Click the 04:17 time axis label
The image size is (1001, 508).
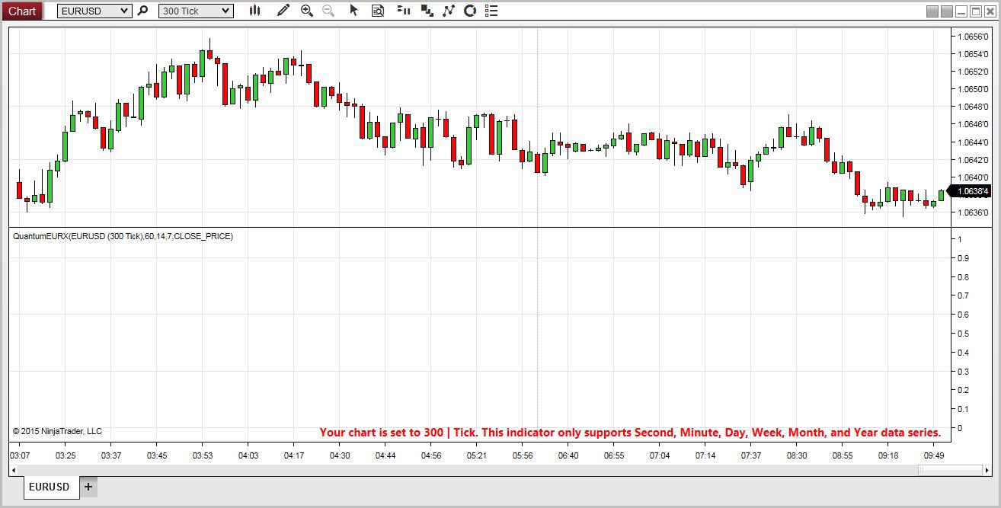pos(294,455)
